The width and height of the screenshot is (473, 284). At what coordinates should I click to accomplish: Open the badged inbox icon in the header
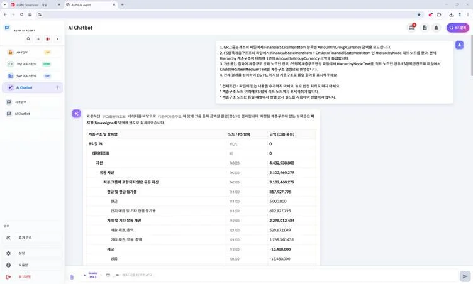coord(411,28)
